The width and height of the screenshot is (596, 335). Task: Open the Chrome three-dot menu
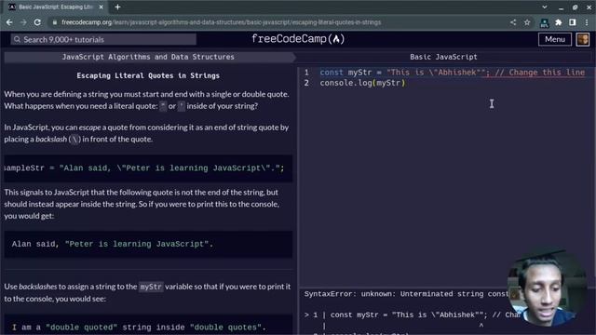point(587,22)
